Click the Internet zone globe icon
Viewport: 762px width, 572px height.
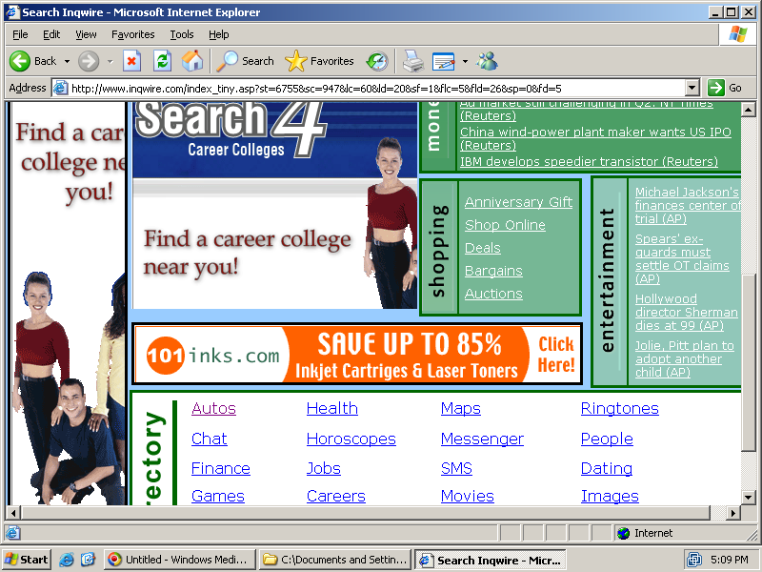coord(624,533)
